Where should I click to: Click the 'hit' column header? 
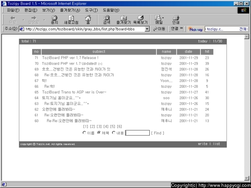point(207,52)
